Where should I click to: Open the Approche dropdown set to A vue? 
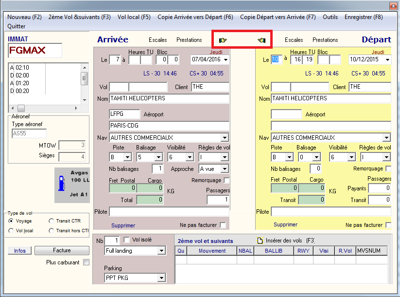[x=225, y=169]
